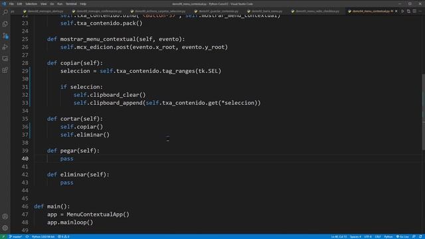Viewport: 425px width, 239px height.
Task: Open the File menu
Action: (x=11, y=4)
